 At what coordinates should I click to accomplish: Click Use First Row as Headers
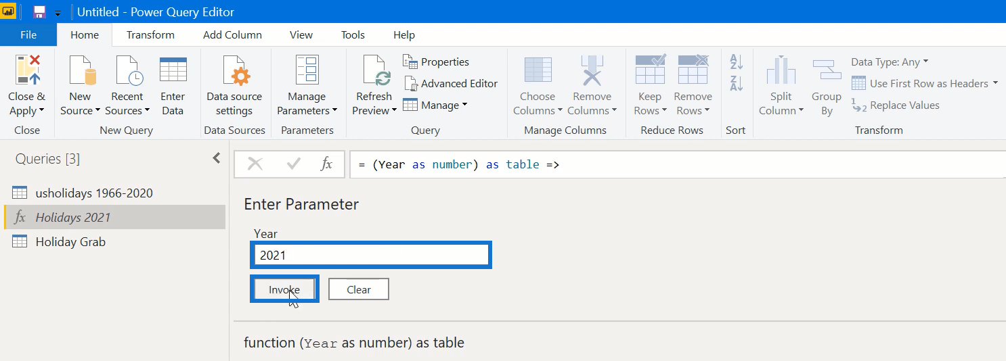pyautogui.click(x=920, y=83)
